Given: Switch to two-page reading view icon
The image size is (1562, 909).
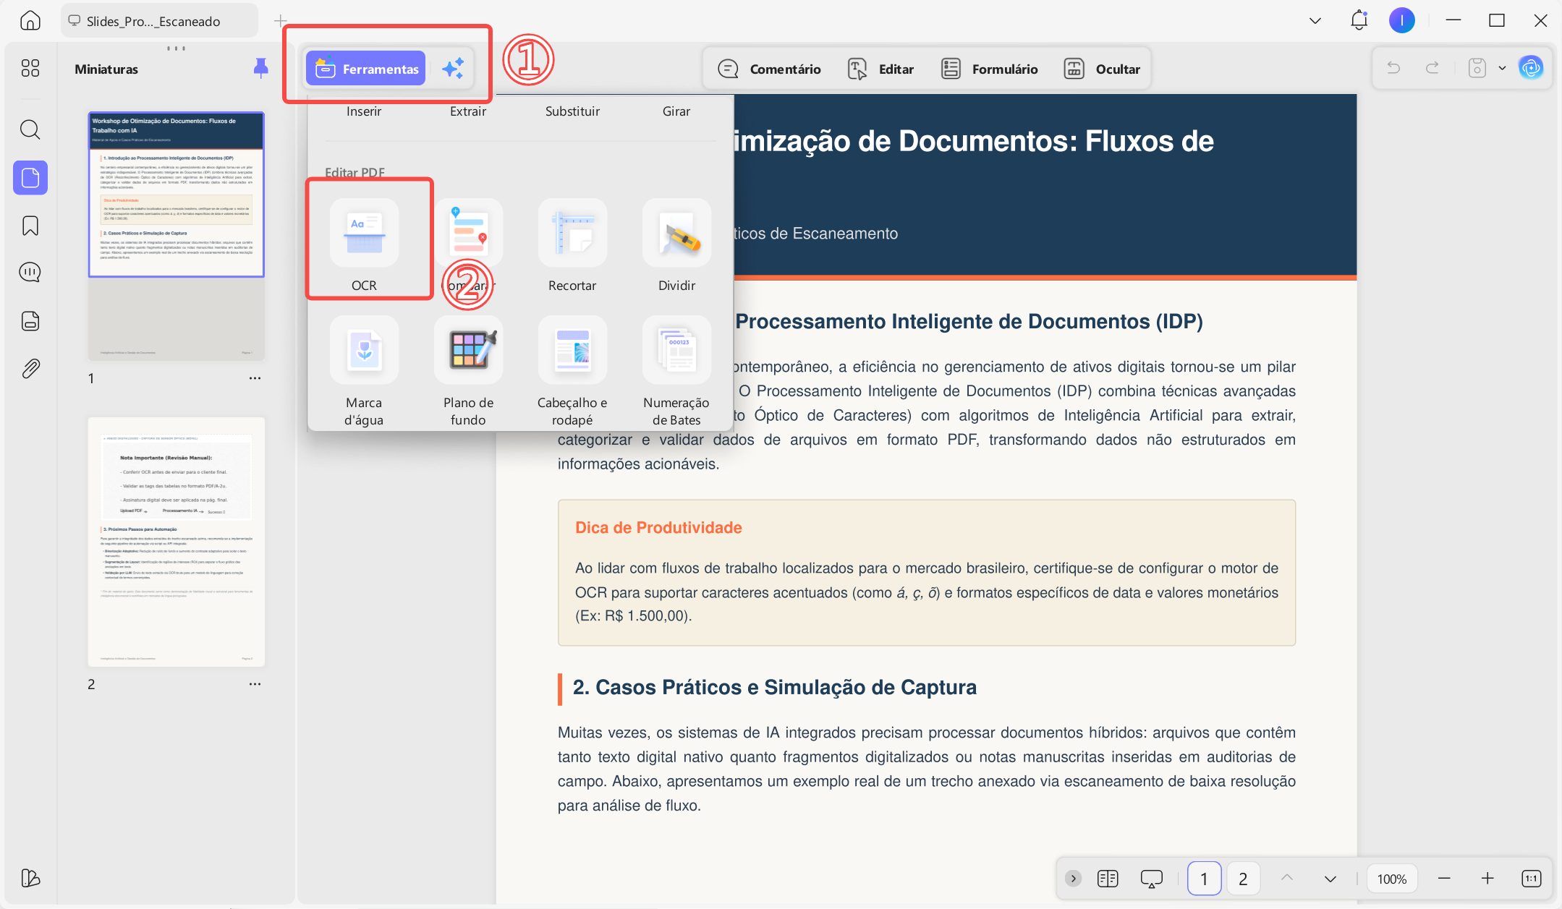Looking at the screenshot, I should click(x=1108, y=879).
